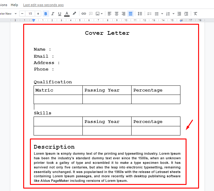The image size is (214, 191).
Task: Click the Description heading
Action: (54, 147)
